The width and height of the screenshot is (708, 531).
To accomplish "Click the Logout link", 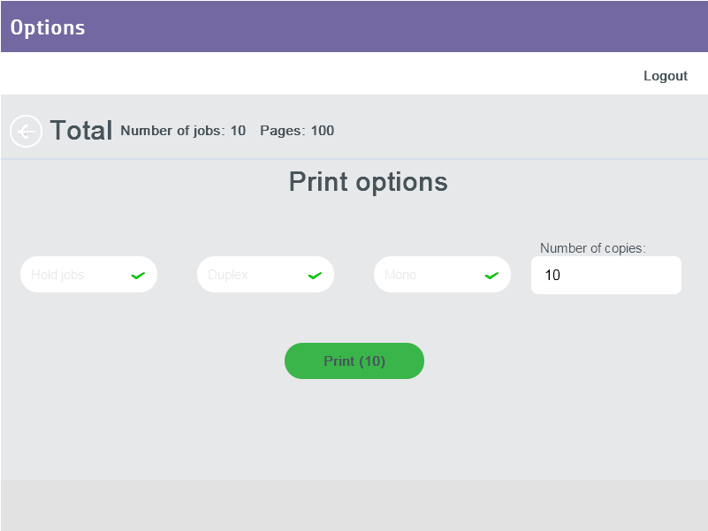I will coord(666,76).
